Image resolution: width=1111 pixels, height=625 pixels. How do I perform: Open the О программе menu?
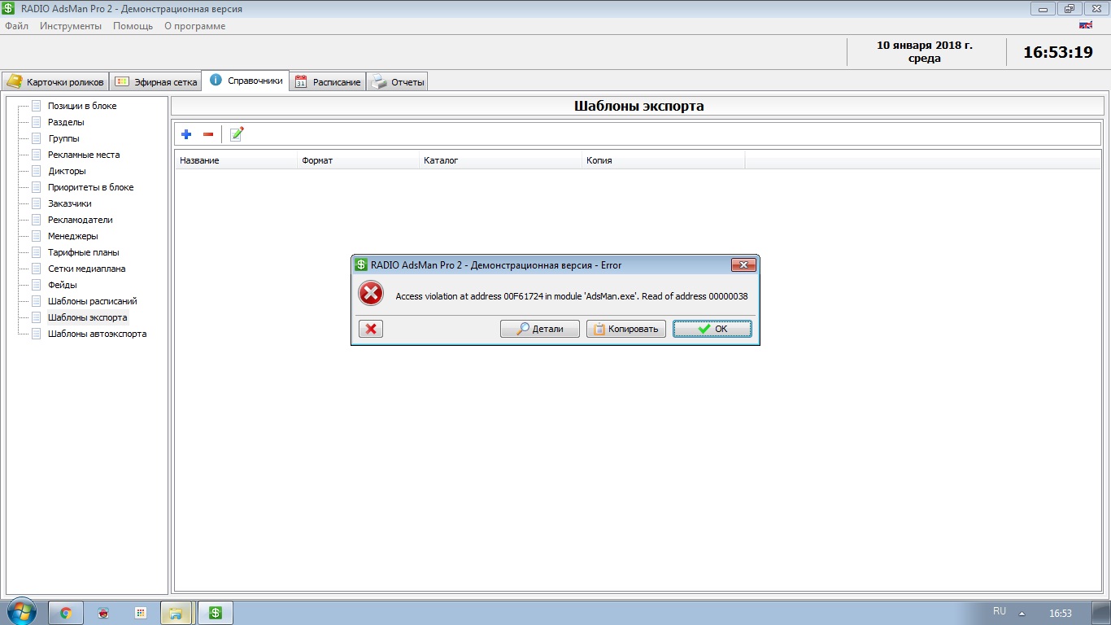pos(194,26)
